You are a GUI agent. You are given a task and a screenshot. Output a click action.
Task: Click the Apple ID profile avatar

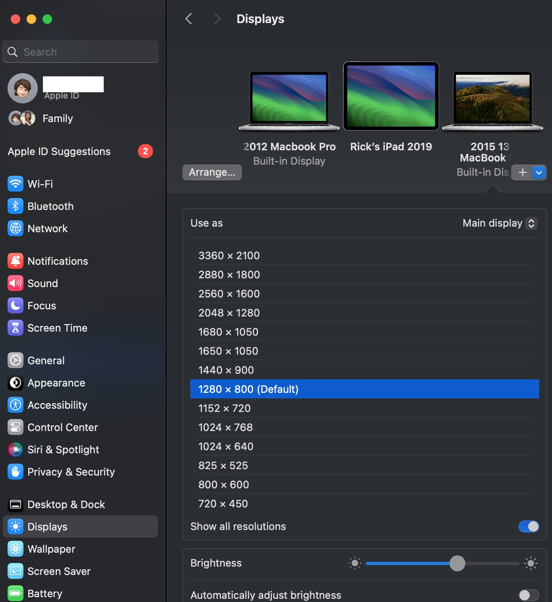23,88
